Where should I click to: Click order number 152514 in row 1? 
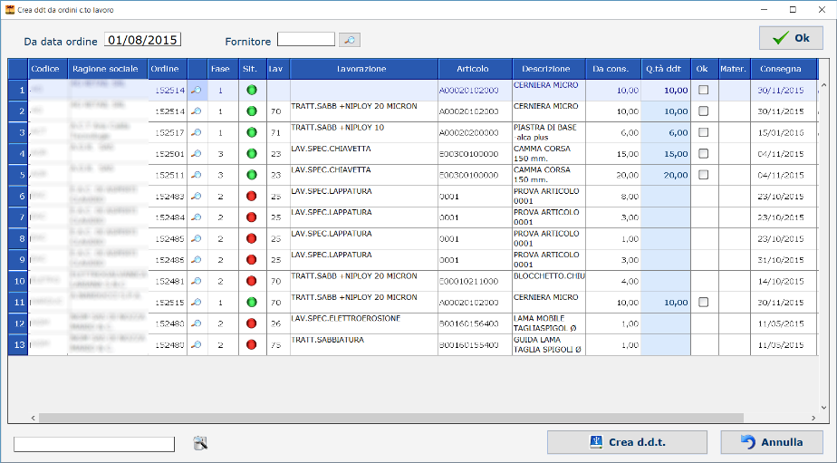point(169,91)
